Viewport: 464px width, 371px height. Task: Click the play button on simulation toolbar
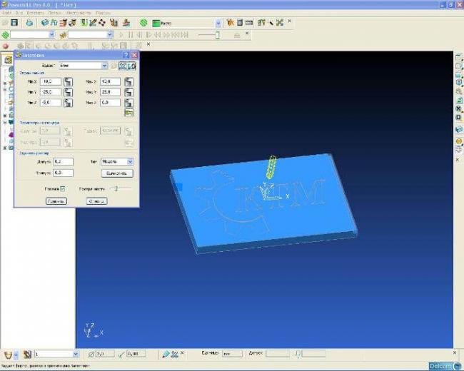(x=121, y=35)
